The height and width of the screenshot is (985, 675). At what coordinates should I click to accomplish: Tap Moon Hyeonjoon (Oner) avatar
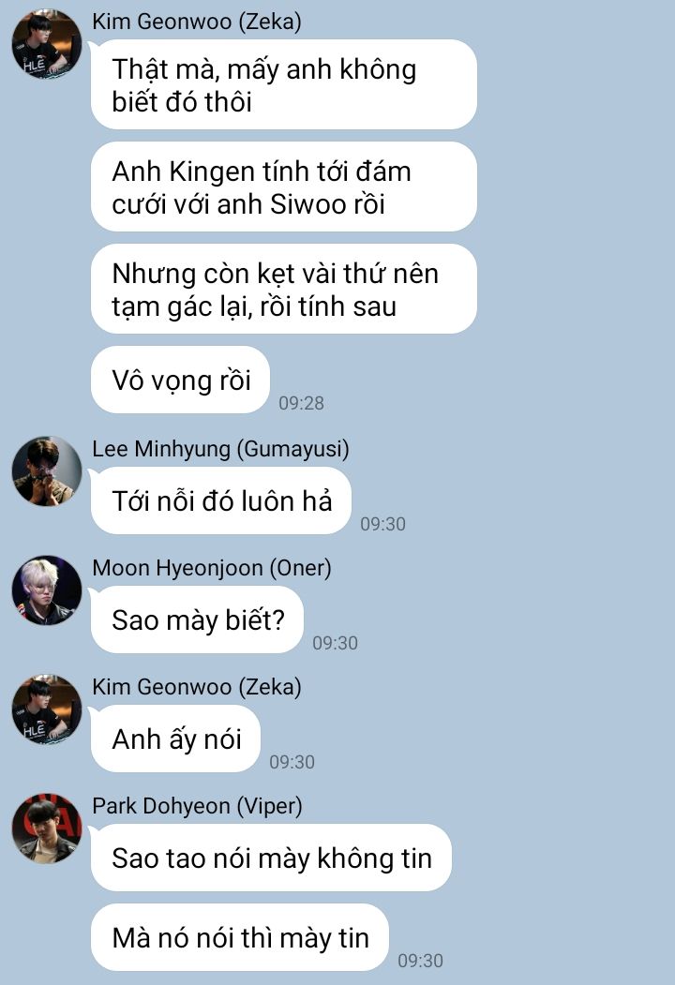(x=47, y=590)
